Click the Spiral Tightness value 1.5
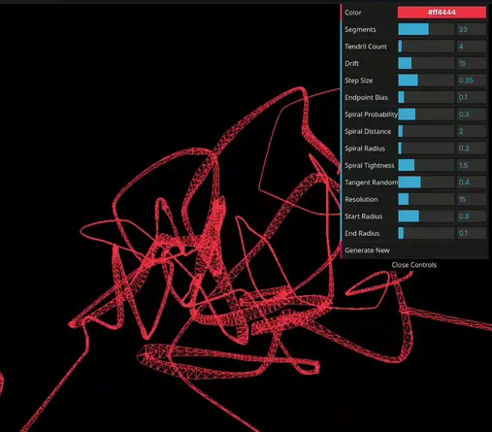492x432 pixels. [472, 165]
